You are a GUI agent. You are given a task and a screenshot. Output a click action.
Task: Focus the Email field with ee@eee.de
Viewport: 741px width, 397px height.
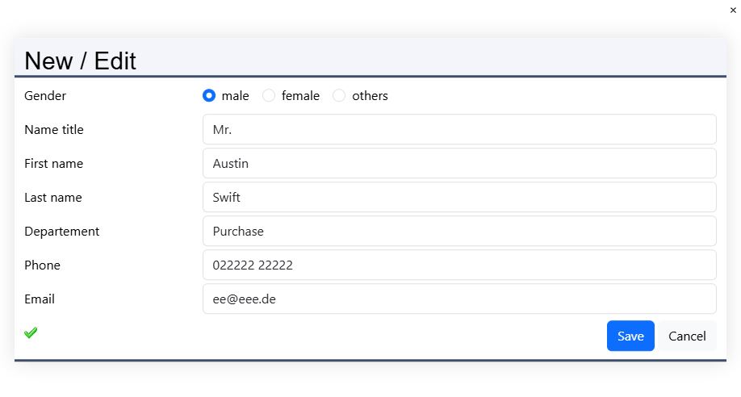[458, 299]
